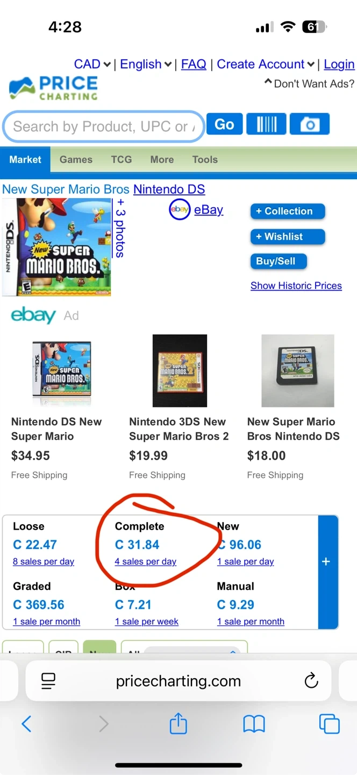Click the + Collection button
Screen dimensions: 357x775
pyautogui.click(x=287, y=211)
